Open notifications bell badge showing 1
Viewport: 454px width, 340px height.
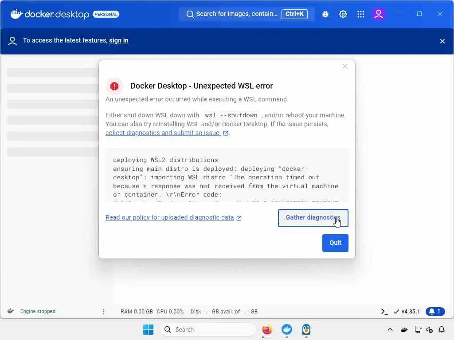coord(435,311)
